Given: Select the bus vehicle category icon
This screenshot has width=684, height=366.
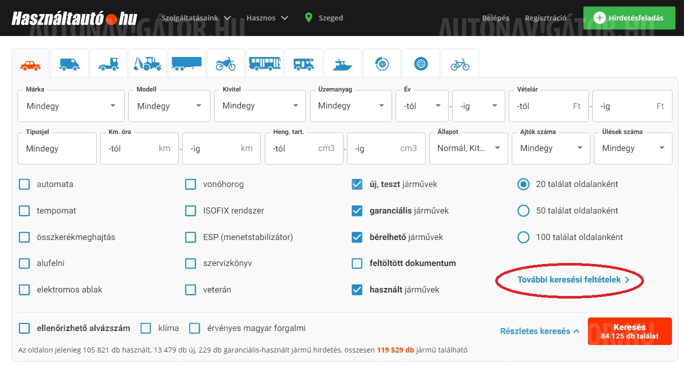Looking at the screenshot, I should (x=264, y=64).
